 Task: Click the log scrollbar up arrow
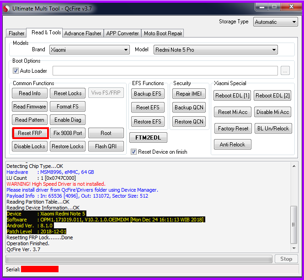[294, 166]
